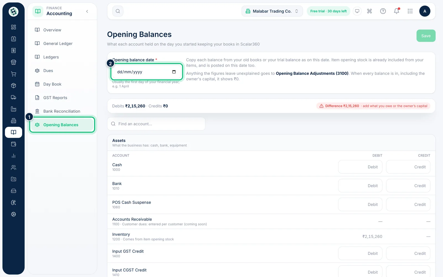
Task: Open the wallet icon in the rail
Action: coord(13,144)
